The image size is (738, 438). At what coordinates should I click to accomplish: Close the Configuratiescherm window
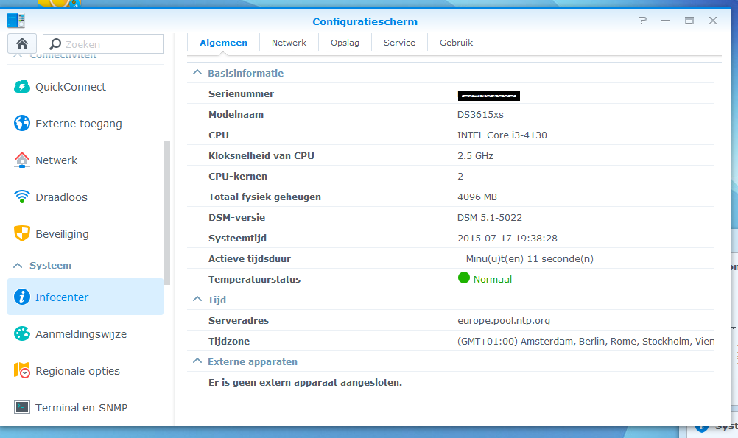coord(712,21)
